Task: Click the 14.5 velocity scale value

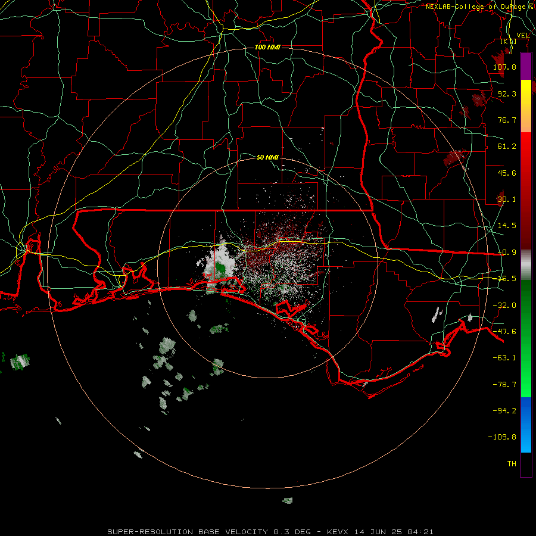Action: point(507,226)
